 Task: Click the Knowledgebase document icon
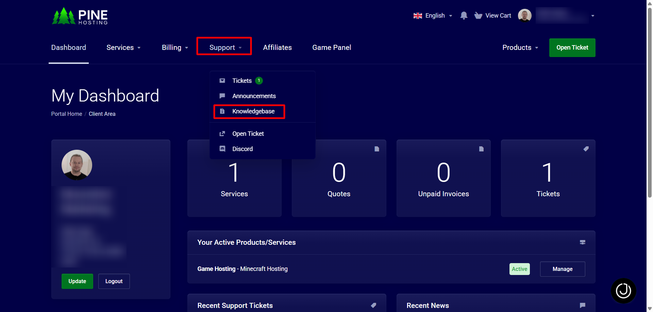pos(222,111)
